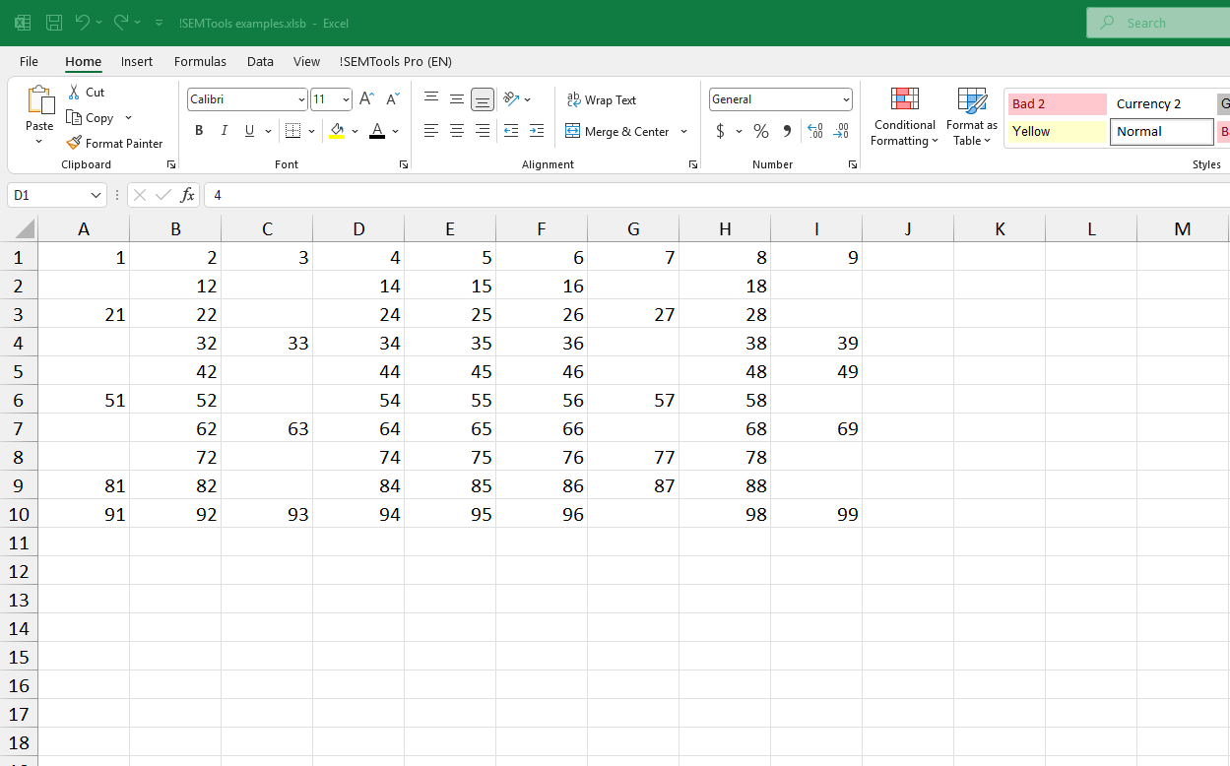Click the Increase Font Size icon

(365, 98)
